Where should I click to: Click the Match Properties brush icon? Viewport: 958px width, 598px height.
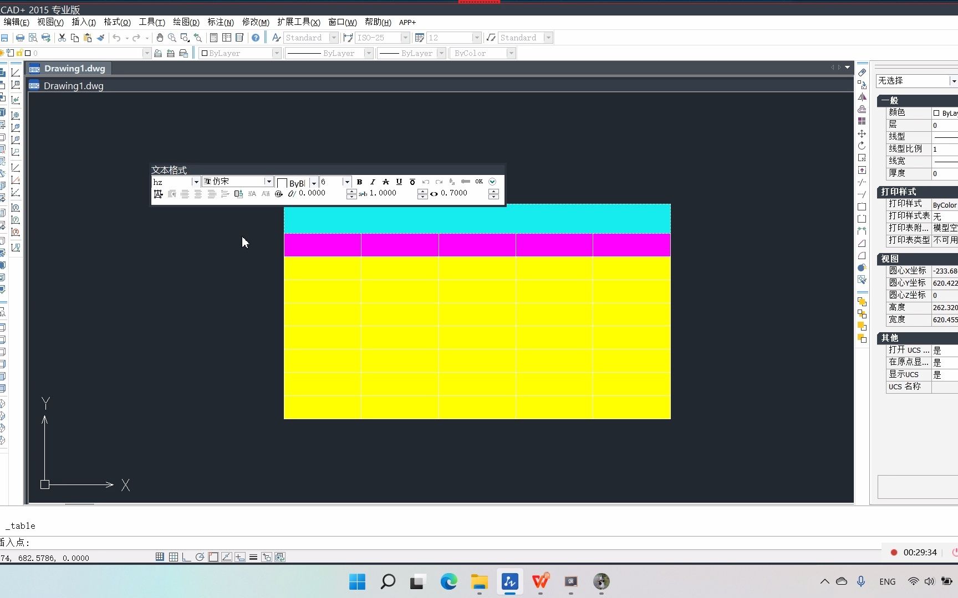(100, 38)
